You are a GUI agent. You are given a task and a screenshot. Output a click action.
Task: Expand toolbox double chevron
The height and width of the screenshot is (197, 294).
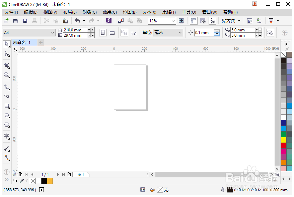(x=7, y=179)
